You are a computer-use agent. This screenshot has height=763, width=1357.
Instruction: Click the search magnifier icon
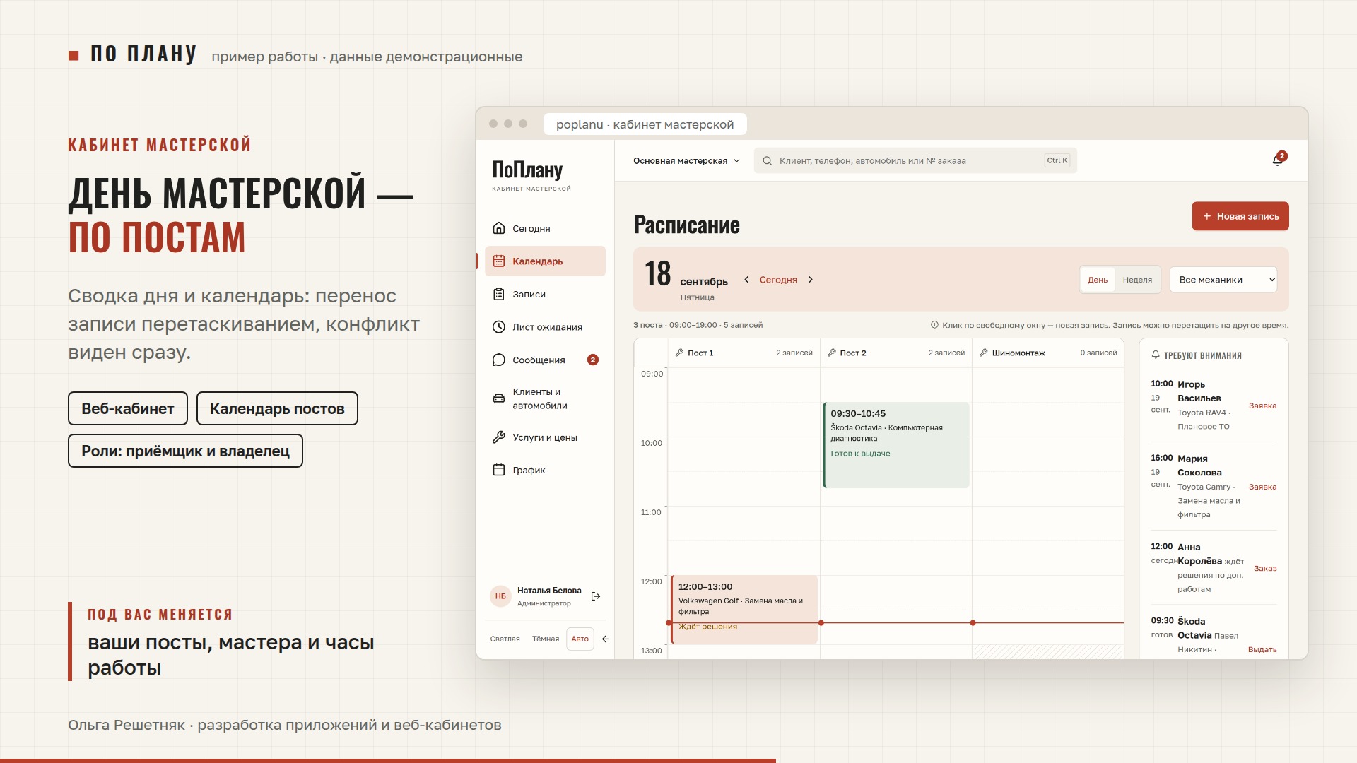[x=767, y=161]
